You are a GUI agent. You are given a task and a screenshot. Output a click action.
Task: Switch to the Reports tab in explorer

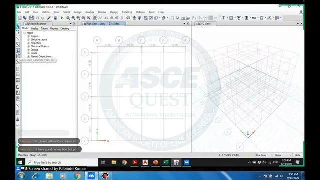pyautogui.click(x=54, y=29)
